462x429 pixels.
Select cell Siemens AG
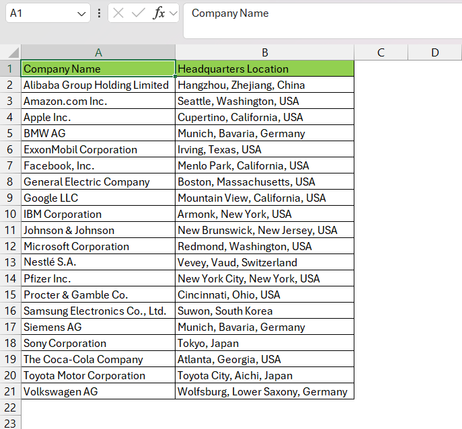[98, 327]
